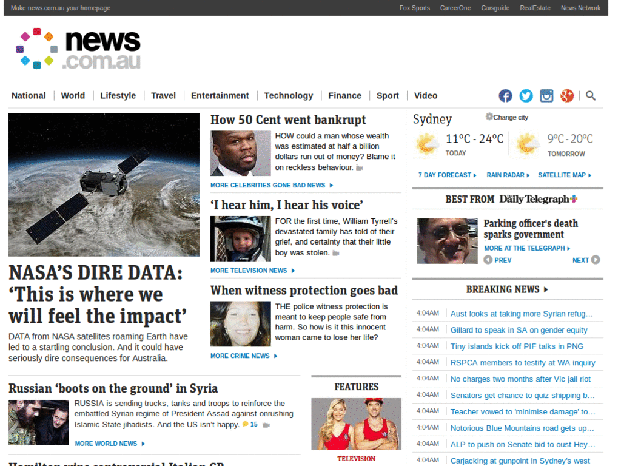The width and height of the screenshot is (621, 466).
Task: Click video icon on William Tyrrell story
Action: [336, 253]
